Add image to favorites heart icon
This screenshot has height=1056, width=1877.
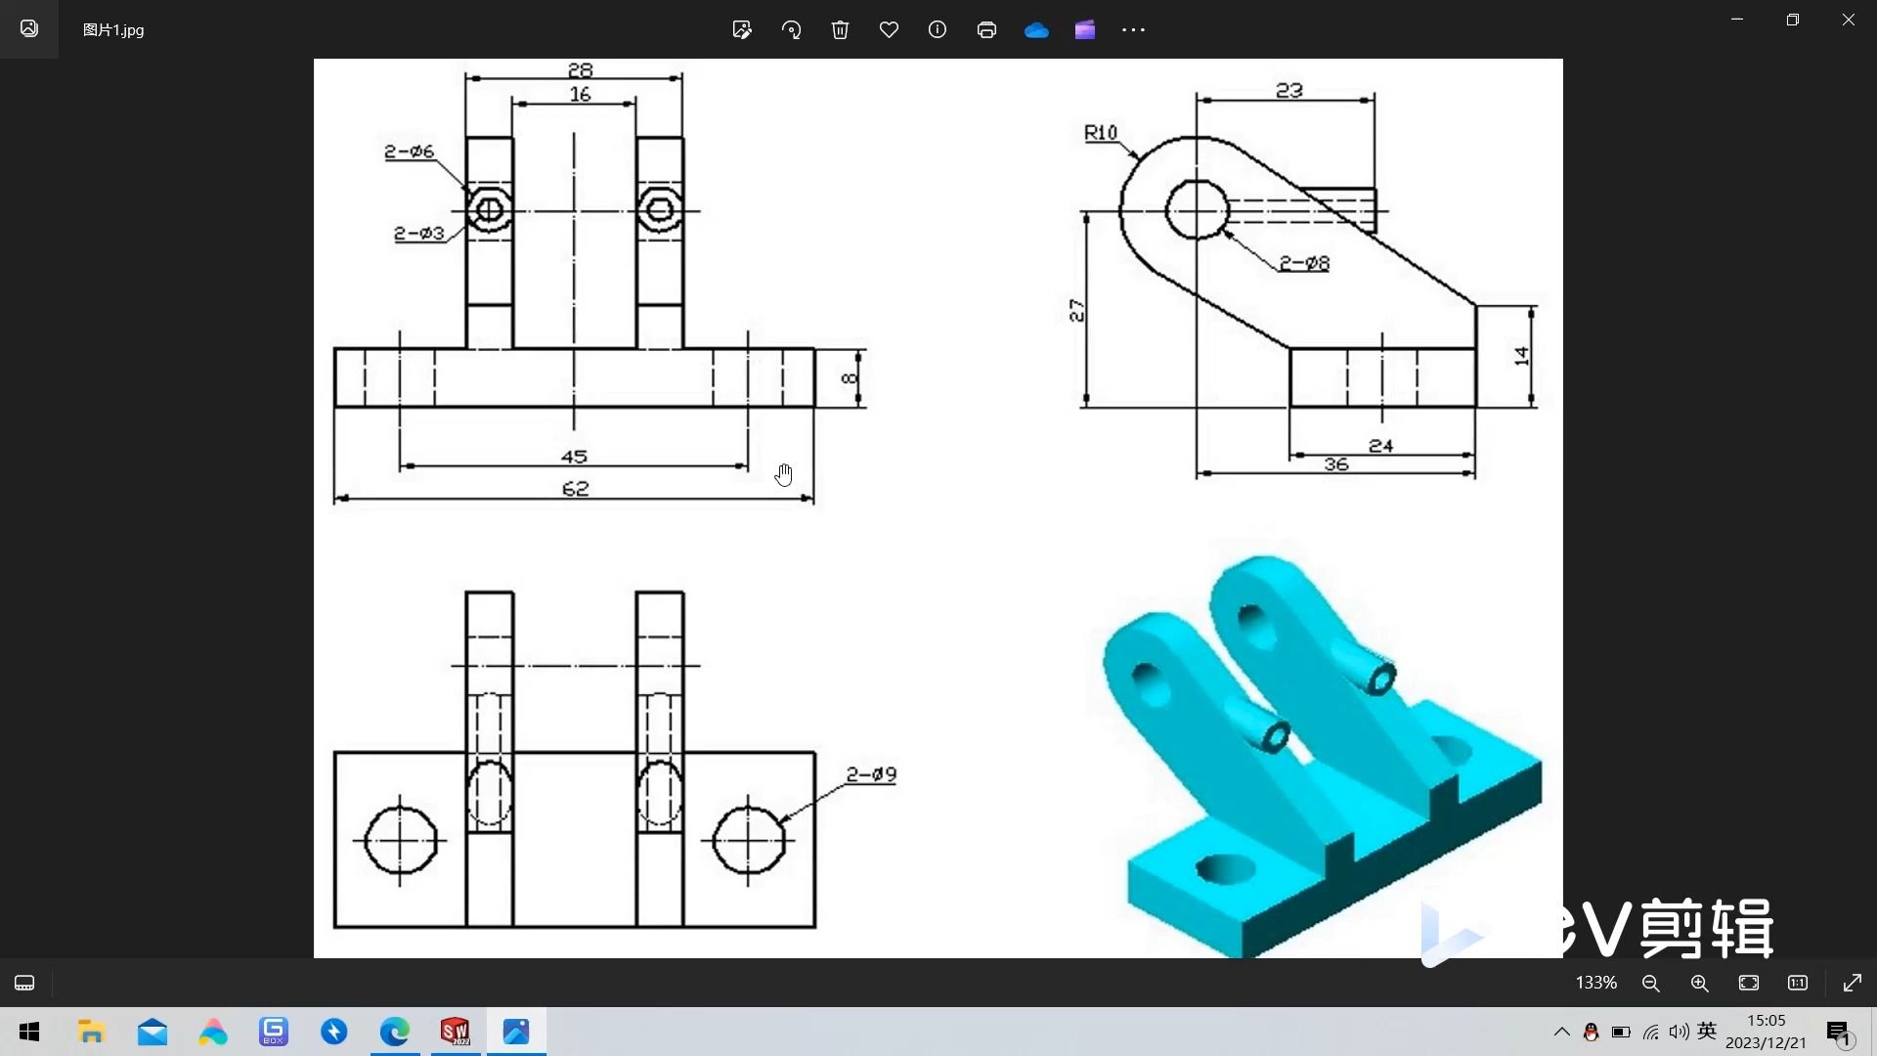click(889, 29)
